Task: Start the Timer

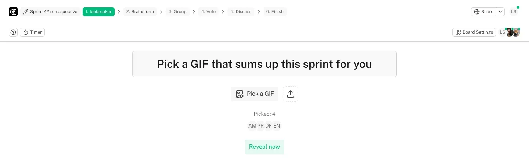Action: coord(32,32)
